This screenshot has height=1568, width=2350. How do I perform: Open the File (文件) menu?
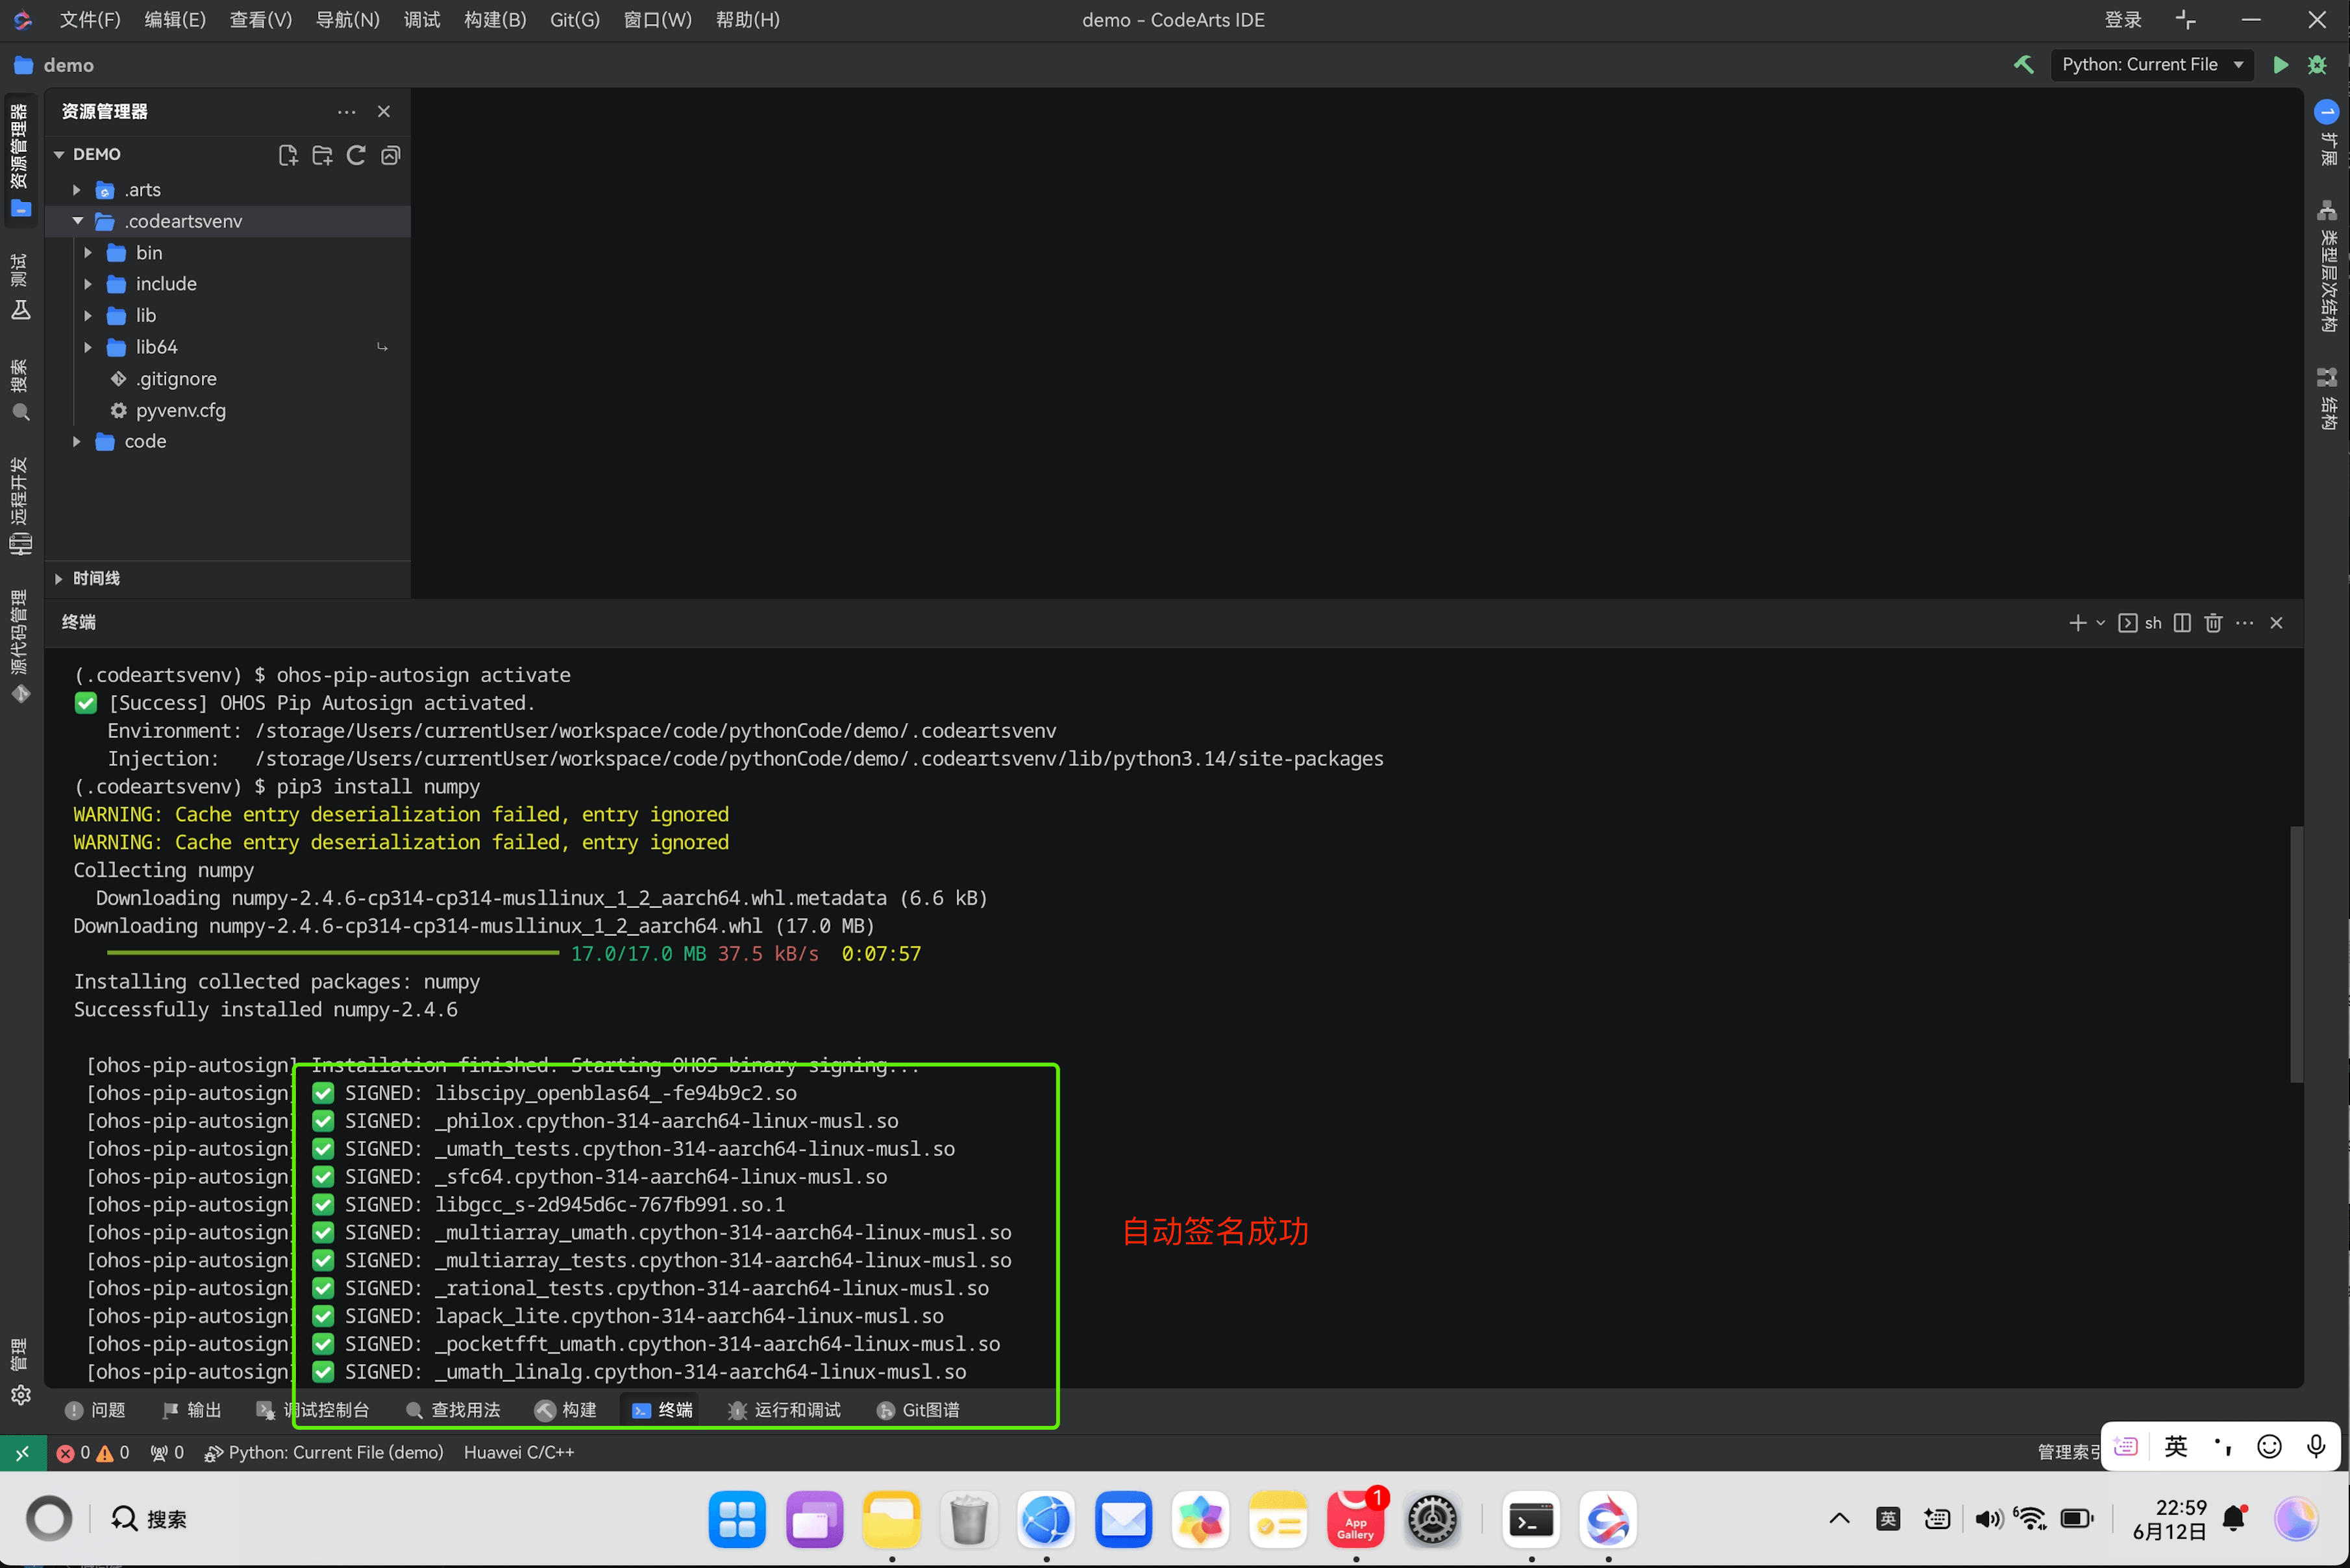(x=90, y=20)
